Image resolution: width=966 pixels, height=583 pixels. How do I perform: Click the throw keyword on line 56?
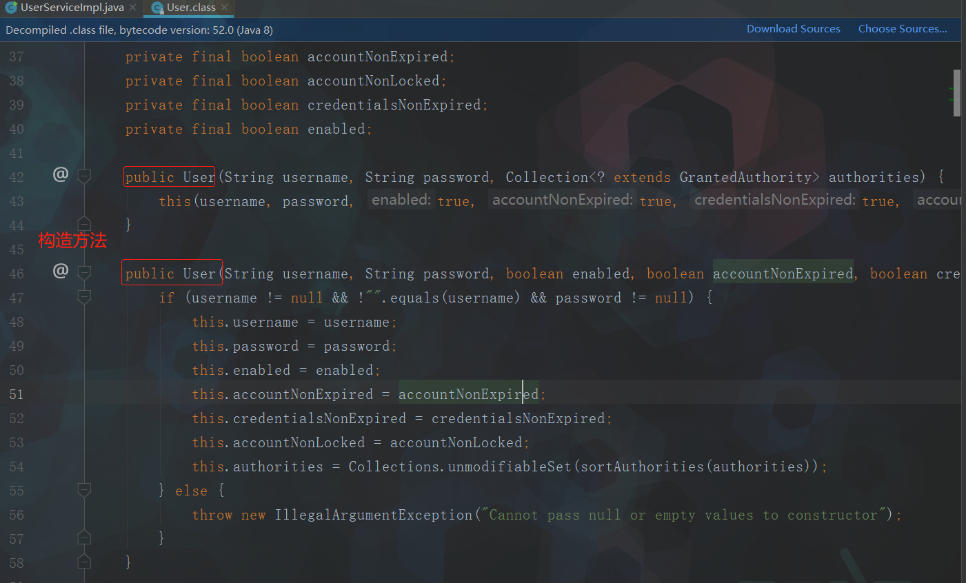(212, 515)
